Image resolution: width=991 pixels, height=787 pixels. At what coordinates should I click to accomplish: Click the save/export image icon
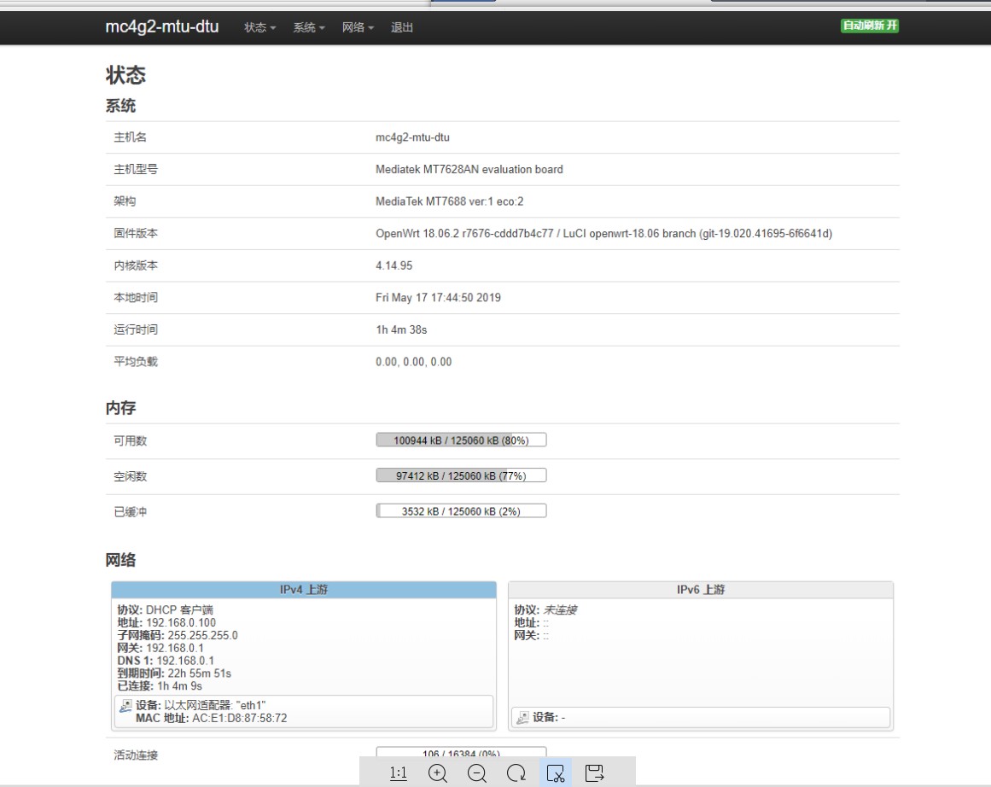click(x=595, y=773)
